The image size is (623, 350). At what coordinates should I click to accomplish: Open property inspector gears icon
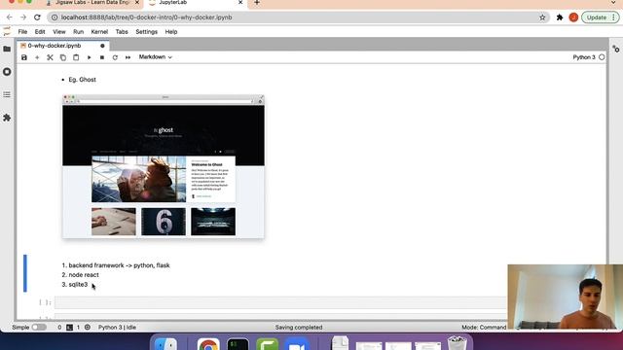click(x=616, y=50)
